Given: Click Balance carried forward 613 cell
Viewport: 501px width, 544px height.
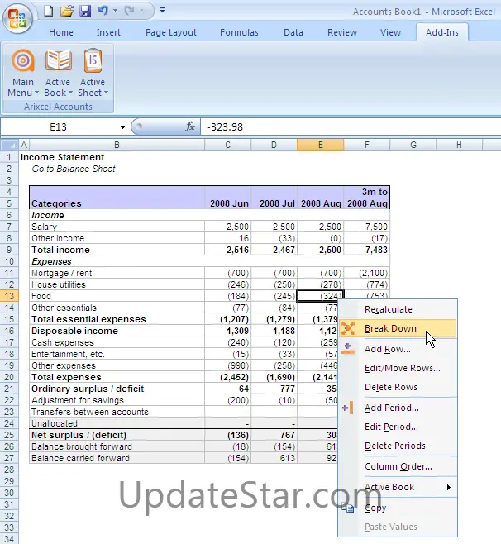Looking at the screenshot, I should pyautogui.click(x=274, y=458).
